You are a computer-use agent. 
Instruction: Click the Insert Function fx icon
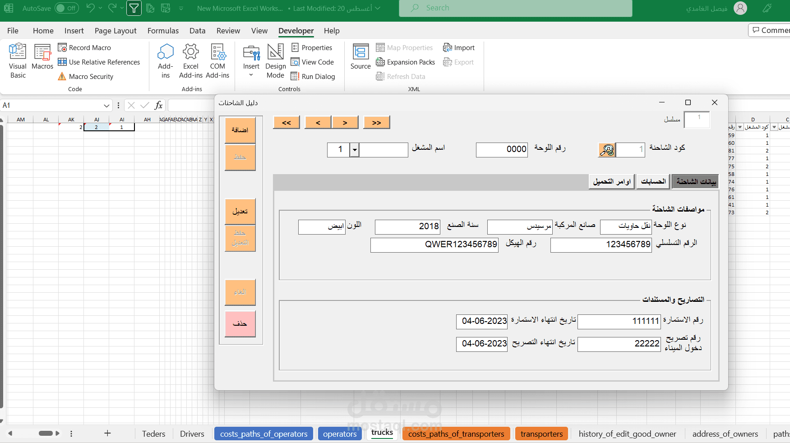(158, 106)
